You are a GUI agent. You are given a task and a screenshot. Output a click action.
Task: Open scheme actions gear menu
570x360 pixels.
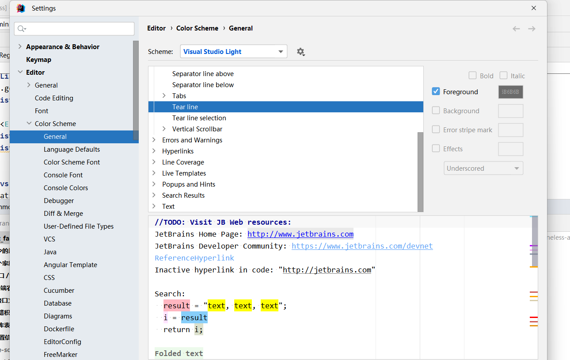pyautogui.click(x=301, y=52)
